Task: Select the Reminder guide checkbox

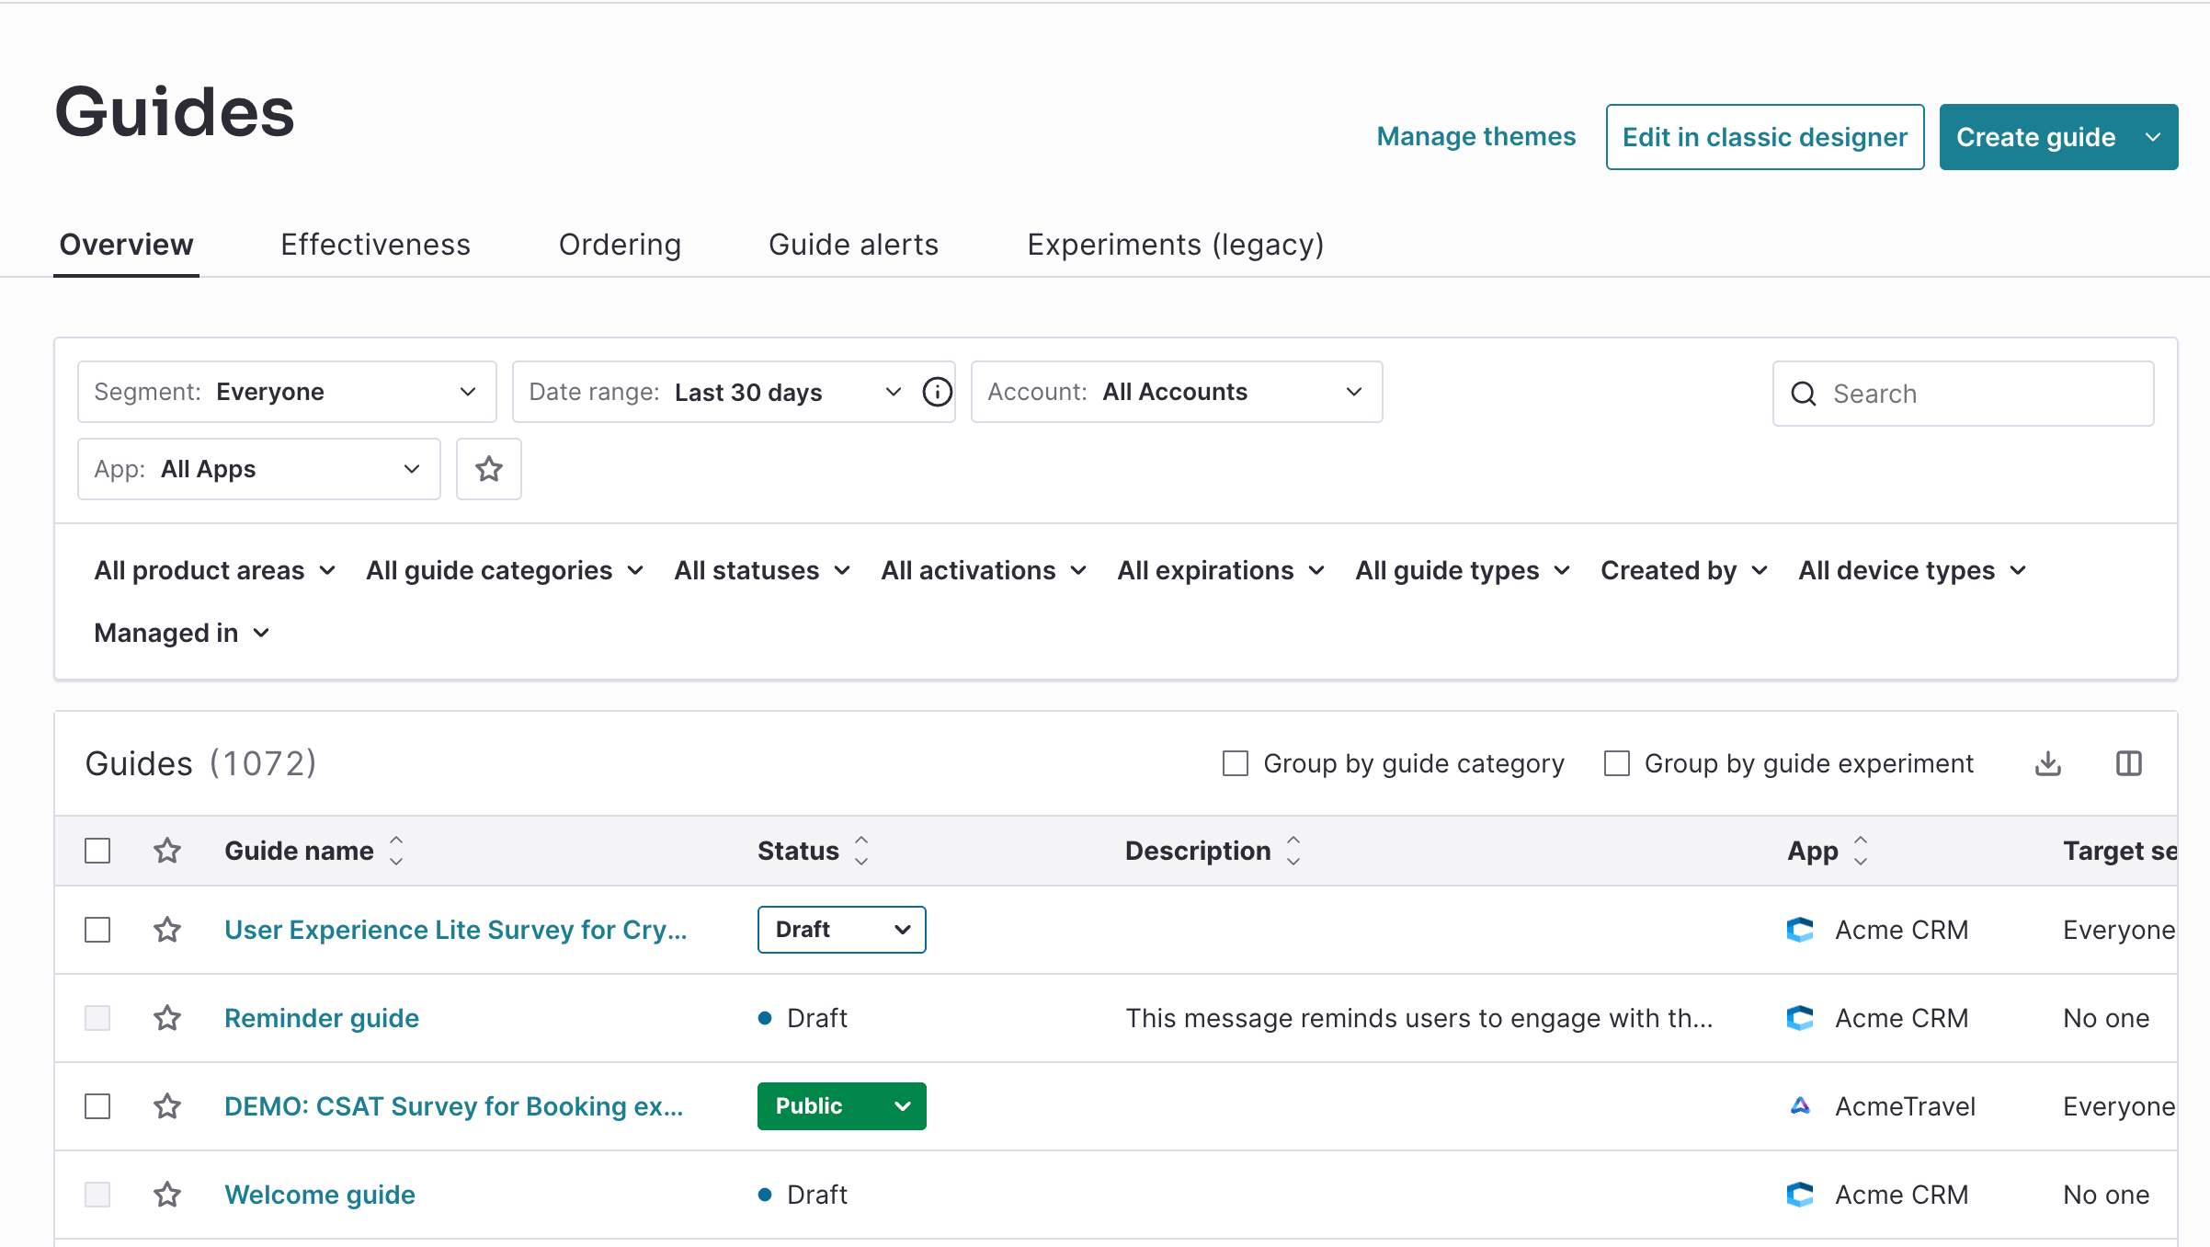Action: tap(97, 1018)
